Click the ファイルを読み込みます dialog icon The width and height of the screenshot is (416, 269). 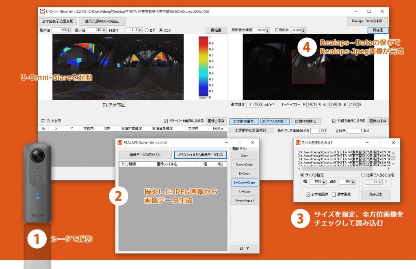[x=298, y=143]
